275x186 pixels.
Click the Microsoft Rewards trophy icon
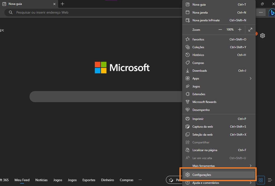click(x=188, y=102)
